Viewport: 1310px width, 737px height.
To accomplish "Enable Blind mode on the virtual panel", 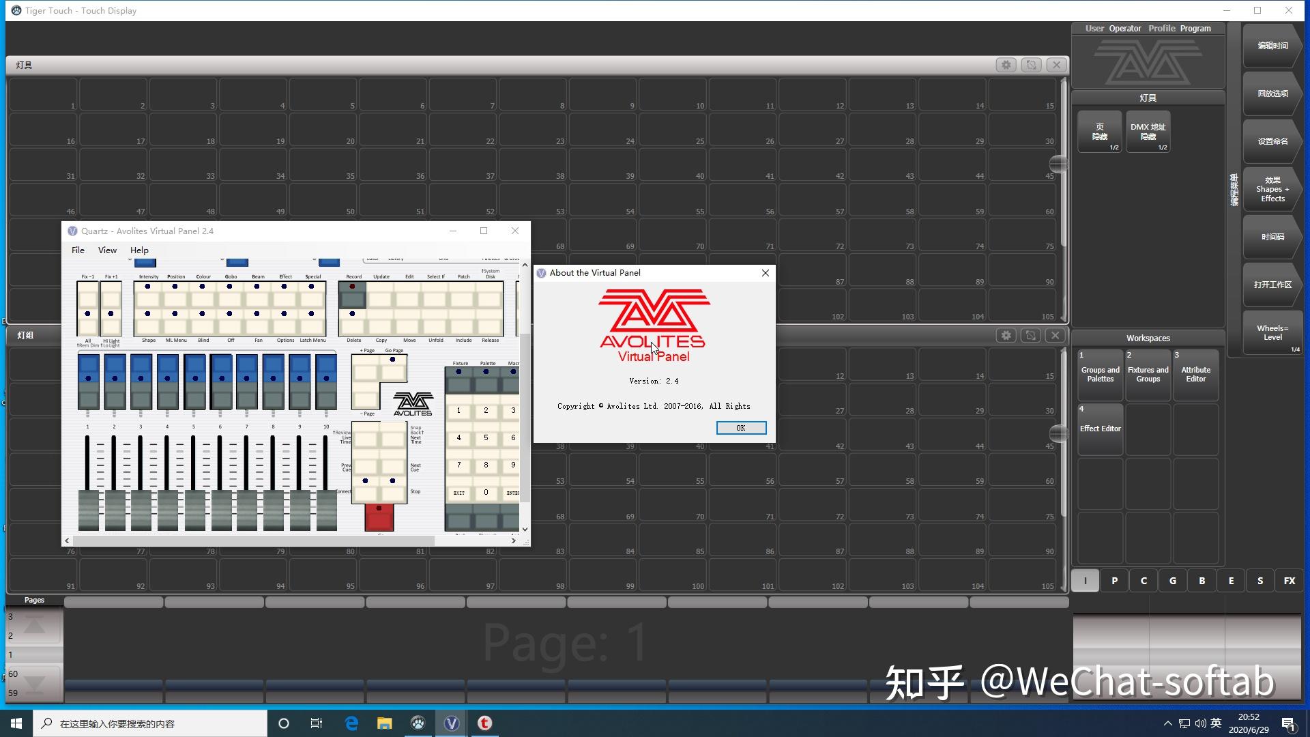I will point(203,317).
